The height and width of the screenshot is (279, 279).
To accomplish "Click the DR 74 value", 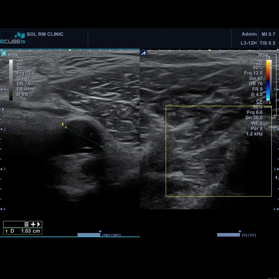I will click(x=23, y=84).
